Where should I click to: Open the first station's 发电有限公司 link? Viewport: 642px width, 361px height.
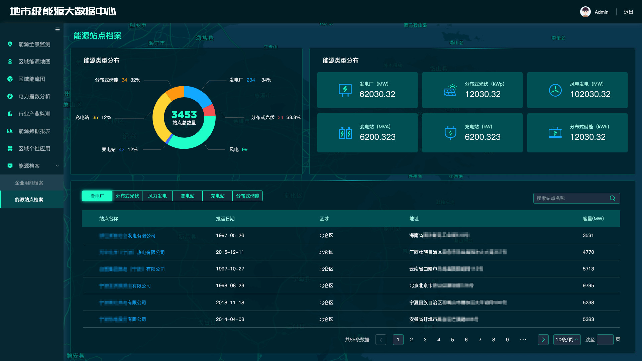click(141, 236)
